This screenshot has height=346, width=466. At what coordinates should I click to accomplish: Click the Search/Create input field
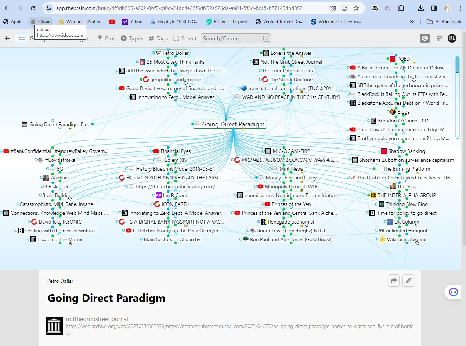tap(236, 38)
